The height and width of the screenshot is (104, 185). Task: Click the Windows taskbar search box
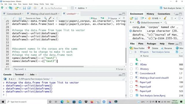27,102
